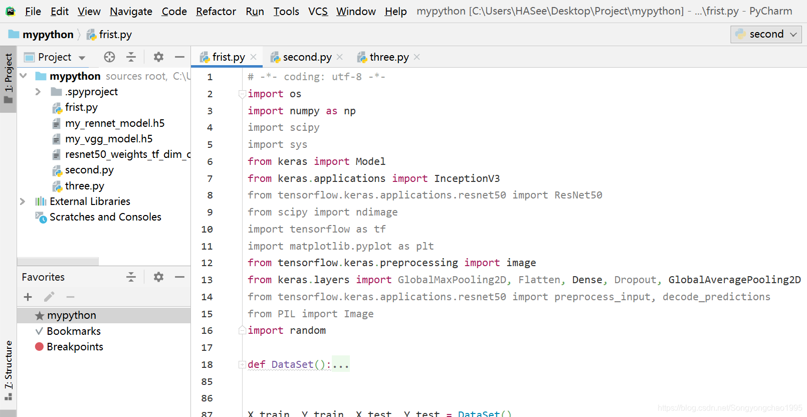Viewport: 807px width, 417px height.
Task: Click the Project panel window icon
Action: pyautogui.click(x=30, y=57)
